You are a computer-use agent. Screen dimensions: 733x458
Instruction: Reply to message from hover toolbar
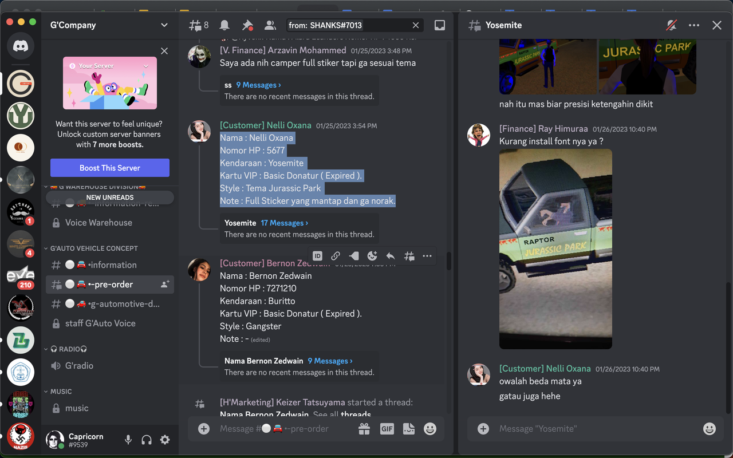[x=391, y=256]
